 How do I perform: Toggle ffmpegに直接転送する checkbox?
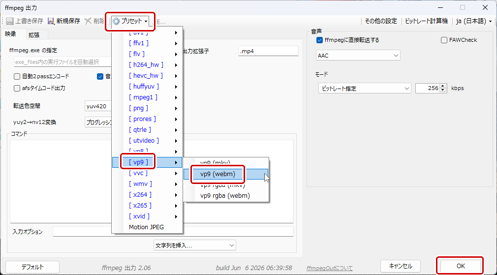319,40
